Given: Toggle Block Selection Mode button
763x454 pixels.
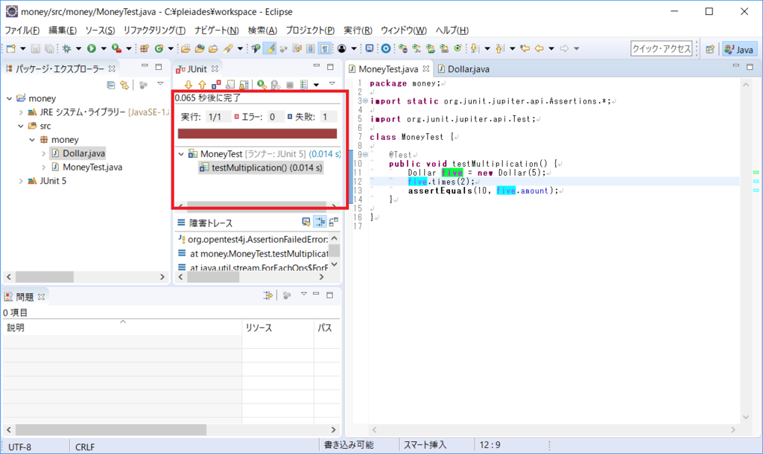Looking at the screenshot, I should 311,48.
